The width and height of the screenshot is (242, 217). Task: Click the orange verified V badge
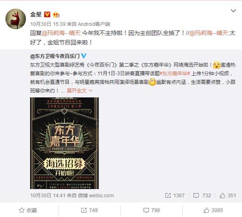(x=47, y=14)
